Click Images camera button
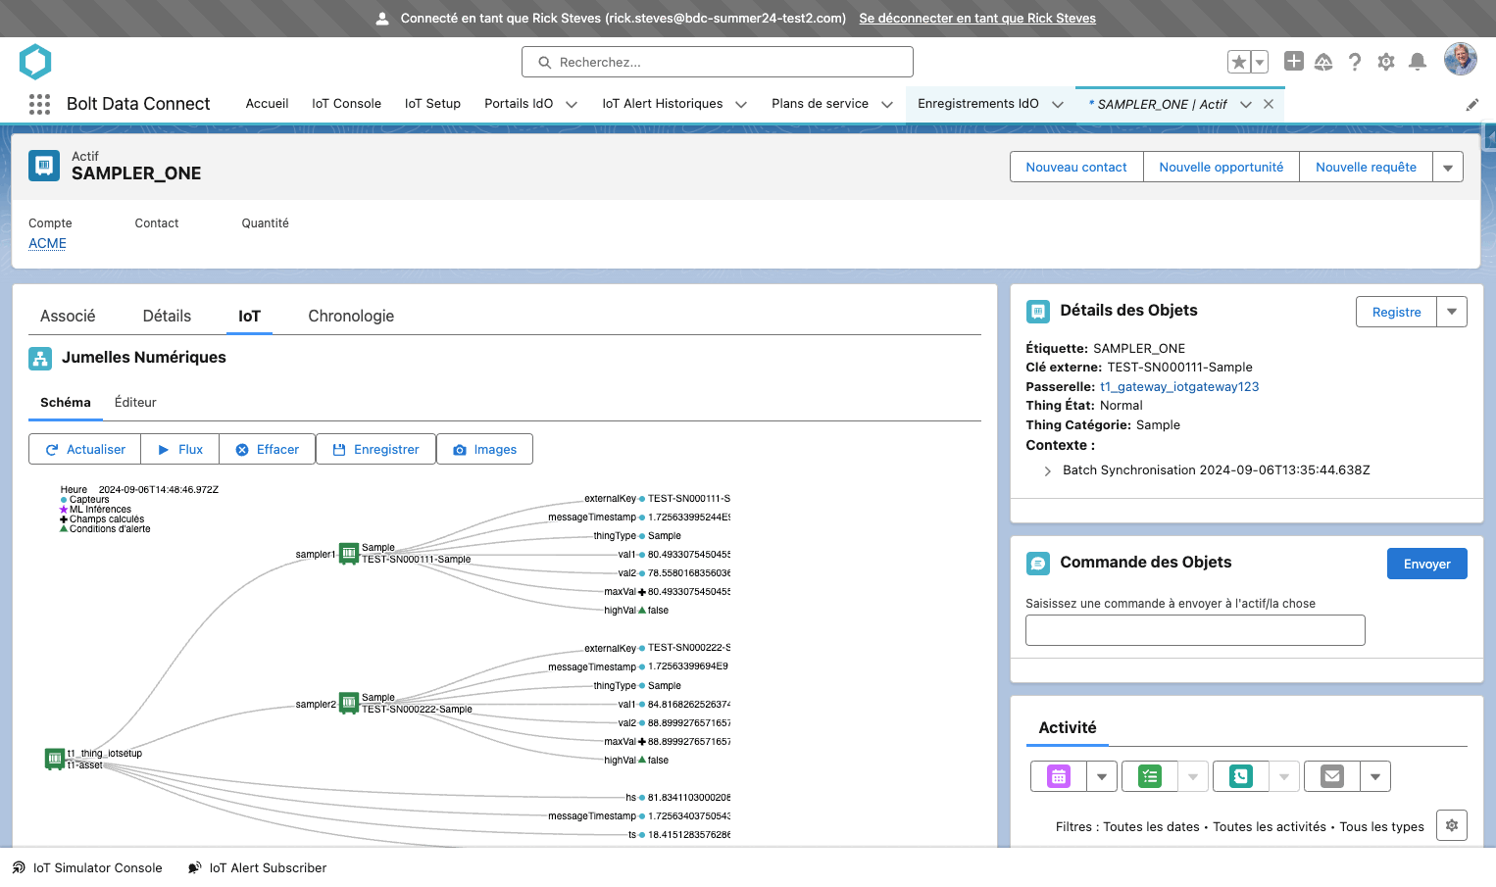The height and width of the screenshot is (887, 1496). (484, 449)
